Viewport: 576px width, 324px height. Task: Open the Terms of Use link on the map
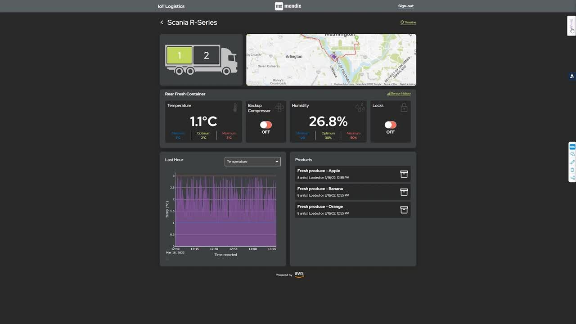coord(390,84)
